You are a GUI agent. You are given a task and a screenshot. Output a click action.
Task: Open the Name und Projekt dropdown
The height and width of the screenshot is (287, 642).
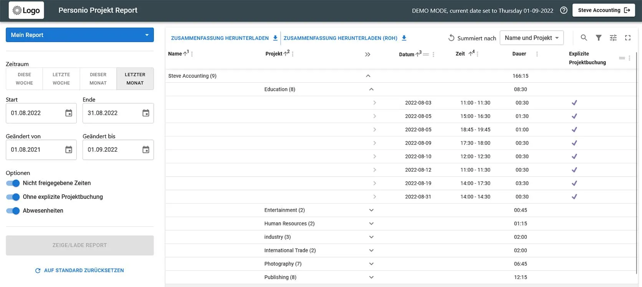pyautogui.click(x=531, y=38)
